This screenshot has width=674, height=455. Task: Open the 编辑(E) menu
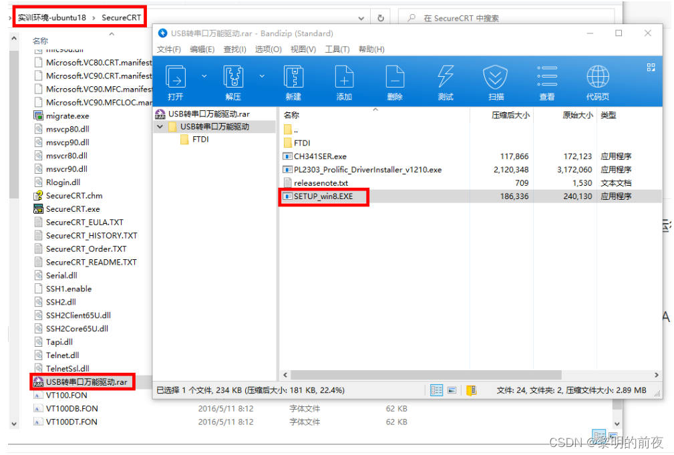[202, 49]
